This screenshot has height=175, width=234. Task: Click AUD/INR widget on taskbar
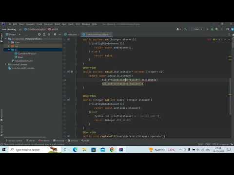(162, 150)
